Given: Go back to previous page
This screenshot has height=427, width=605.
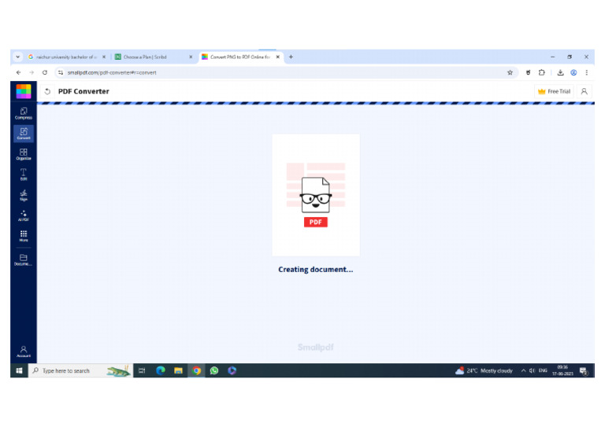Looking at the screenshot, I should click(x=19, y=72).
